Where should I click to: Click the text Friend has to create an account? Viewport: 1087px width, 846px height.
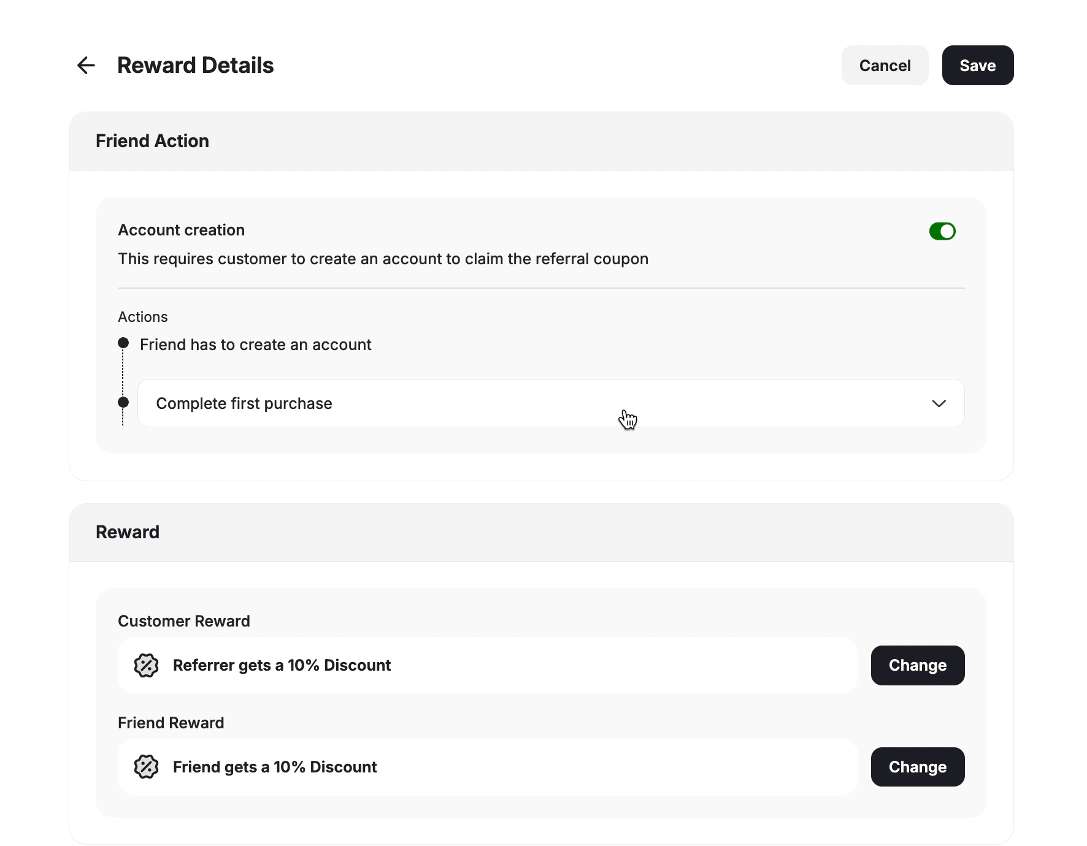point(256,345)
